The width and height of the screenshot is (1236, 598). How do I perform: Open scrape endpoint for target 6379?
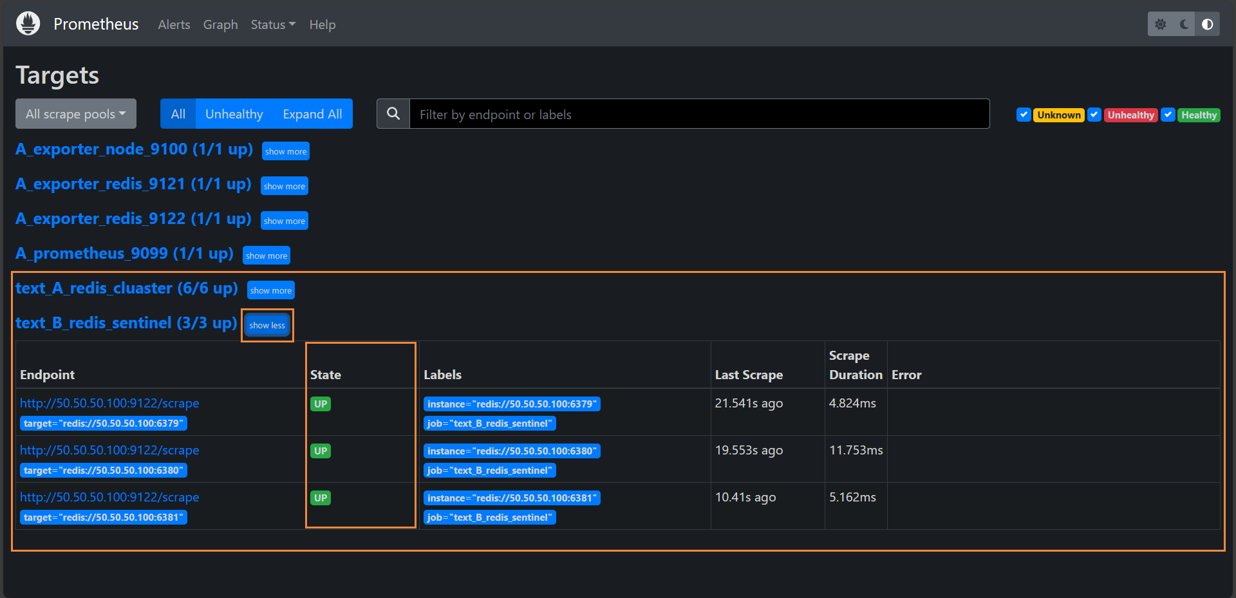(109, 403)
